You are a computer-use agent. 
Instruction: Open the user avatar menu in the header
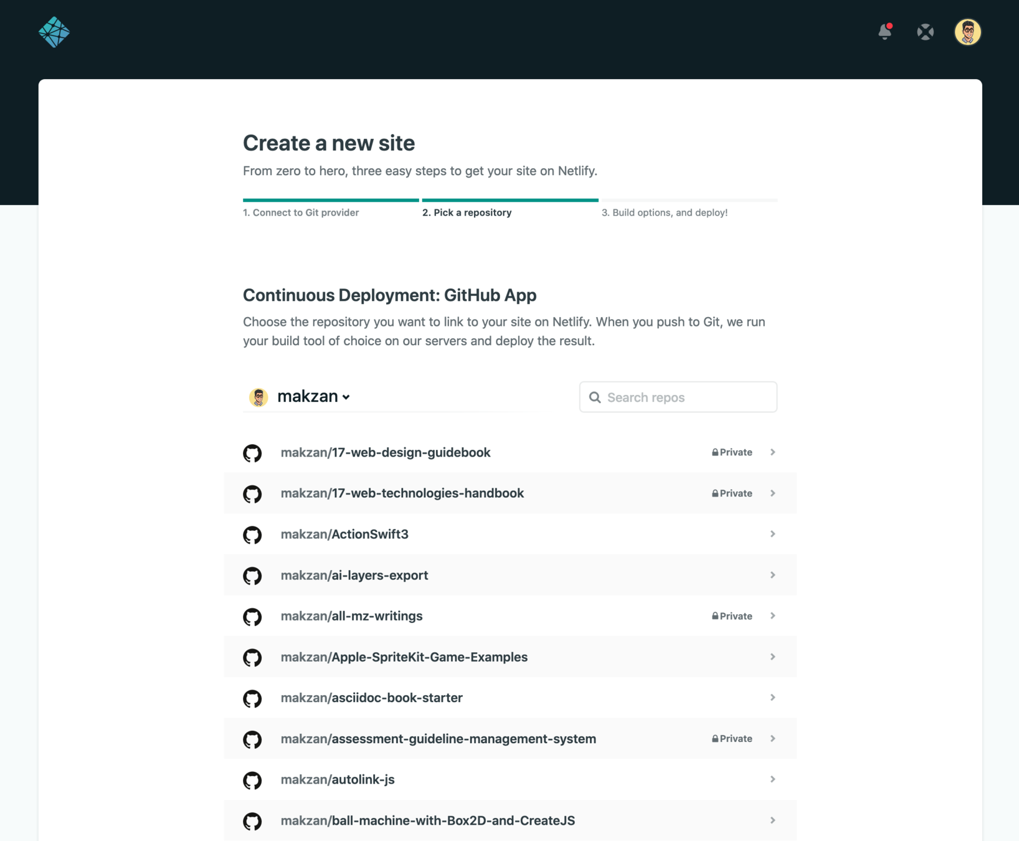click(967, 32)
